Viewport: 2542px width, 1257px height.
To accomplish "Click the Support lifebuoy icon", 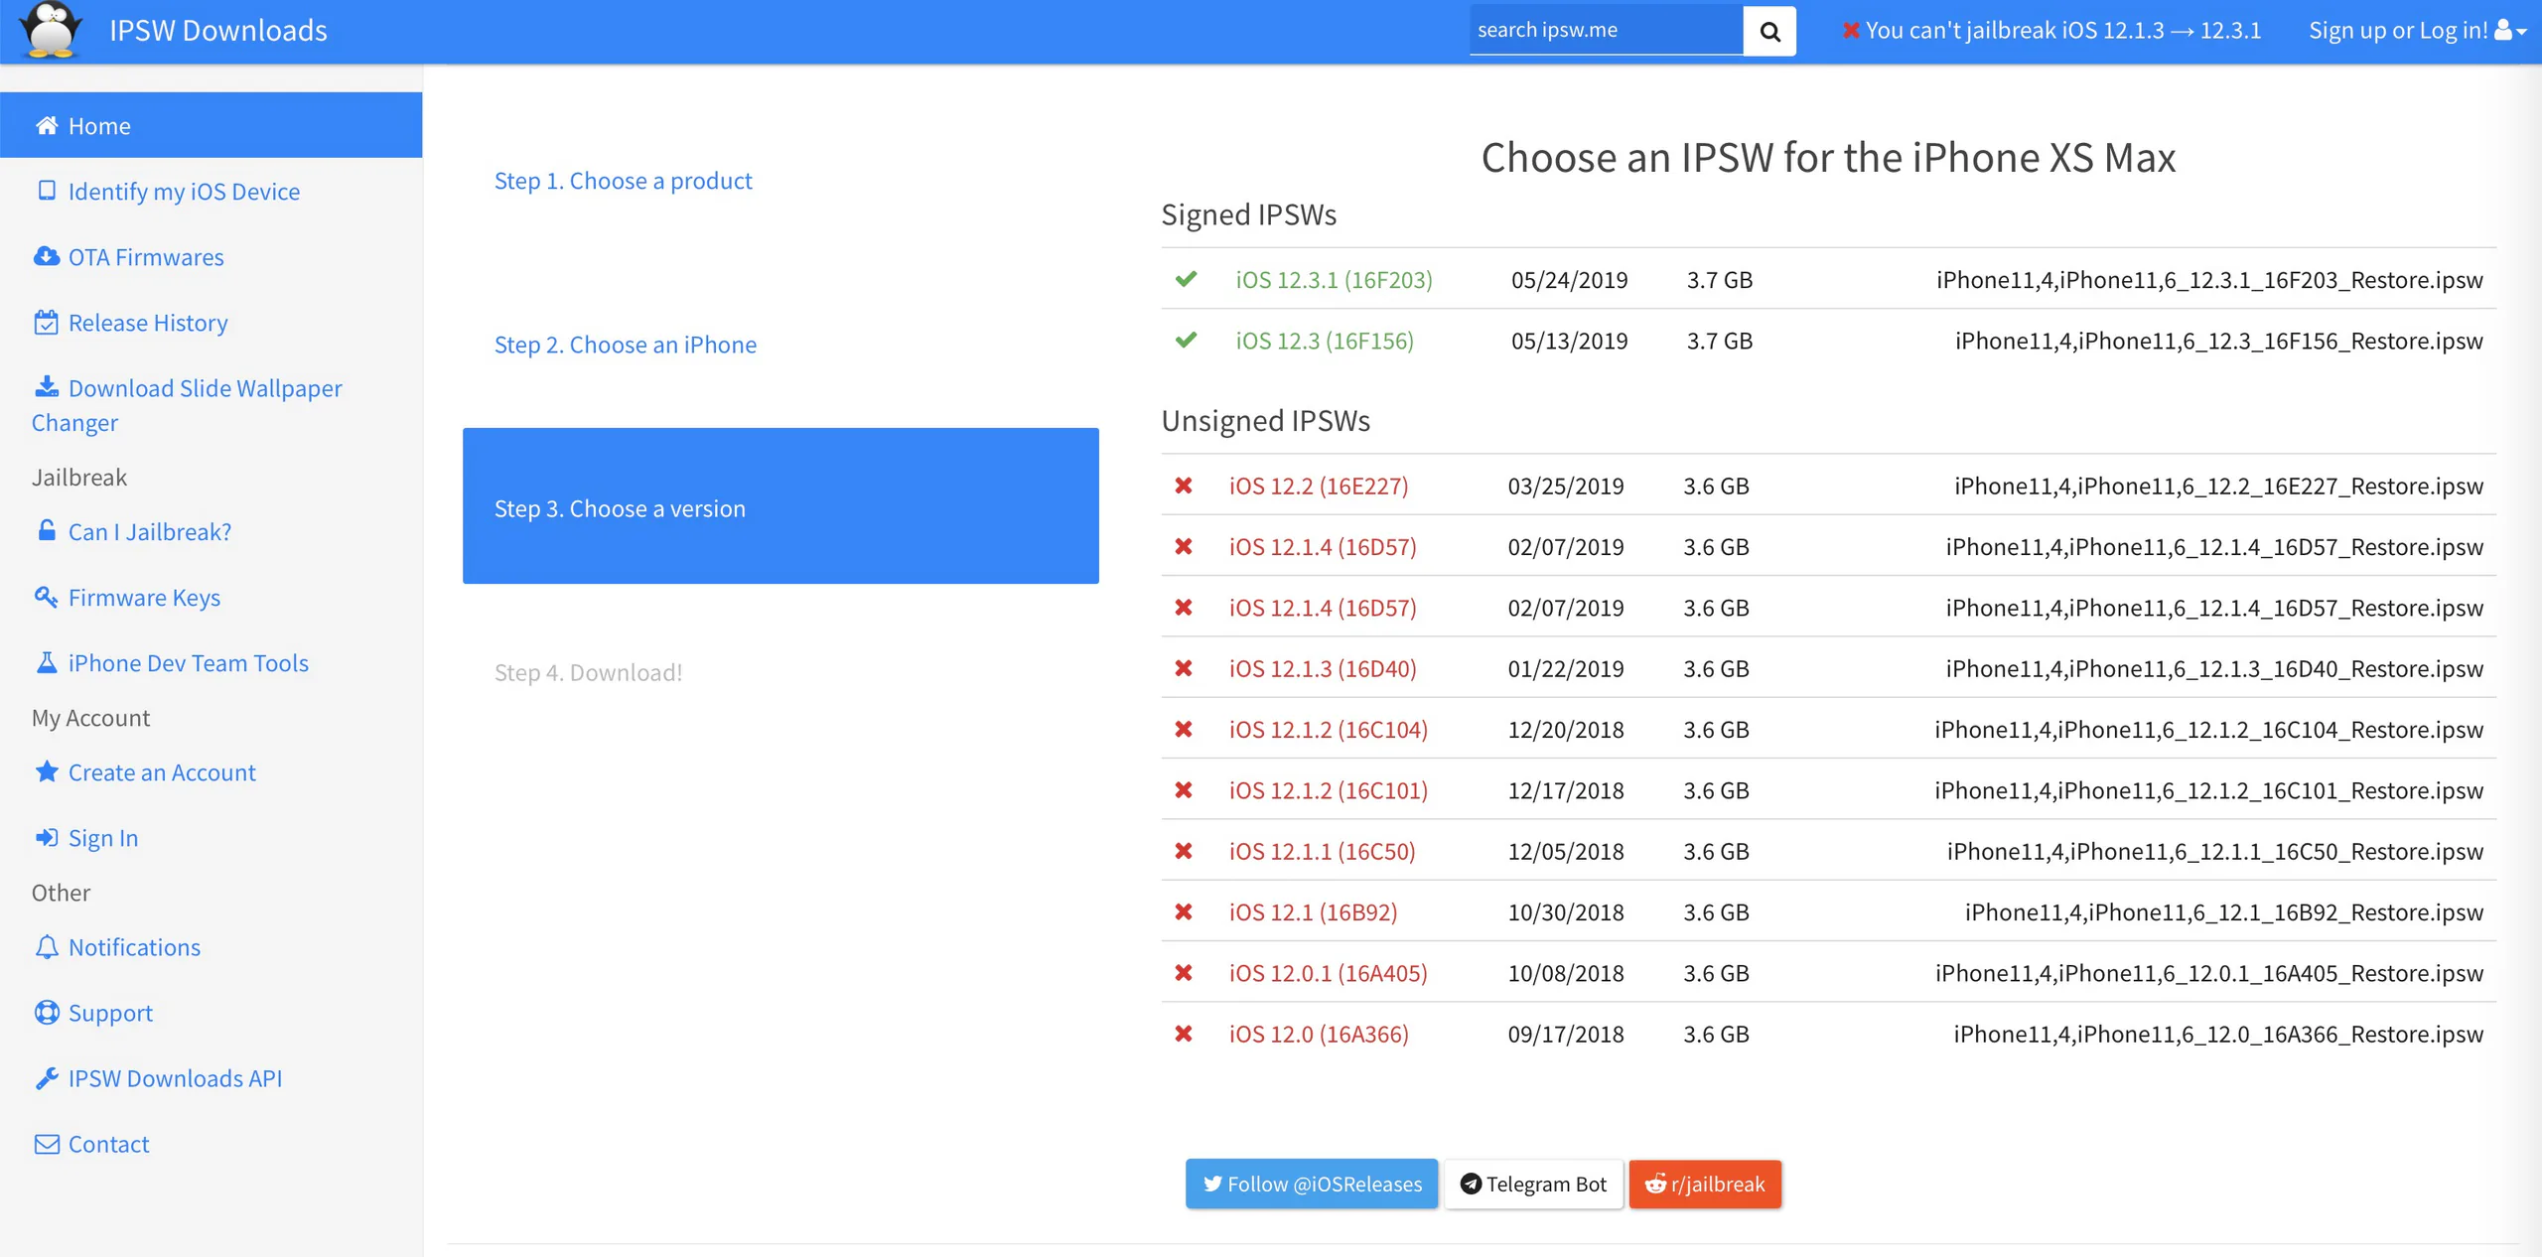I will [x=47, y=1012].
